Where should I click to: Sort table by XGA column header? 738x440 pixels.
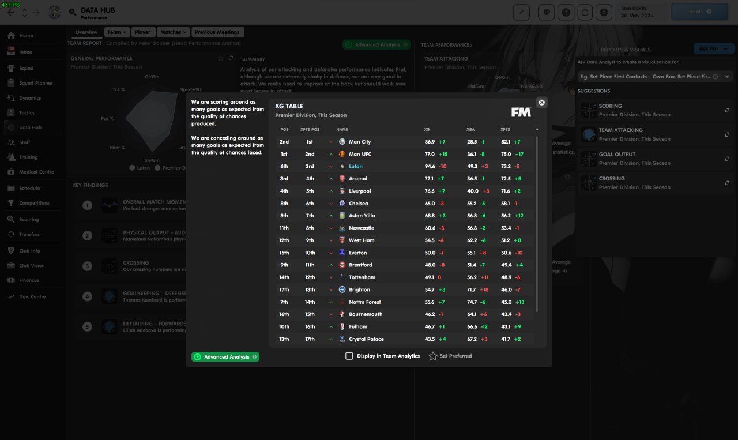pyautogui.click(x=470, y=130)
